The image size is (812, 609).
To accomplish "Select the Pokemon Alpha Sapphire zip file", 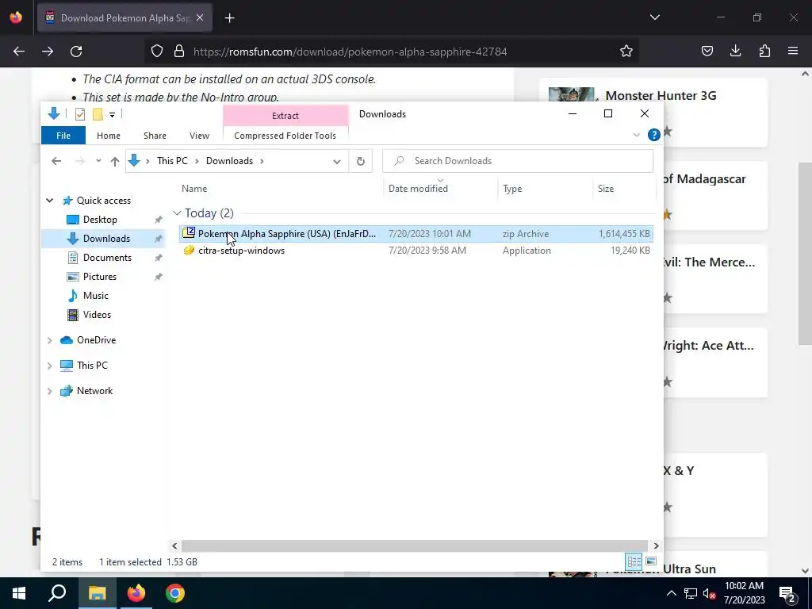I will coord(416,234).
